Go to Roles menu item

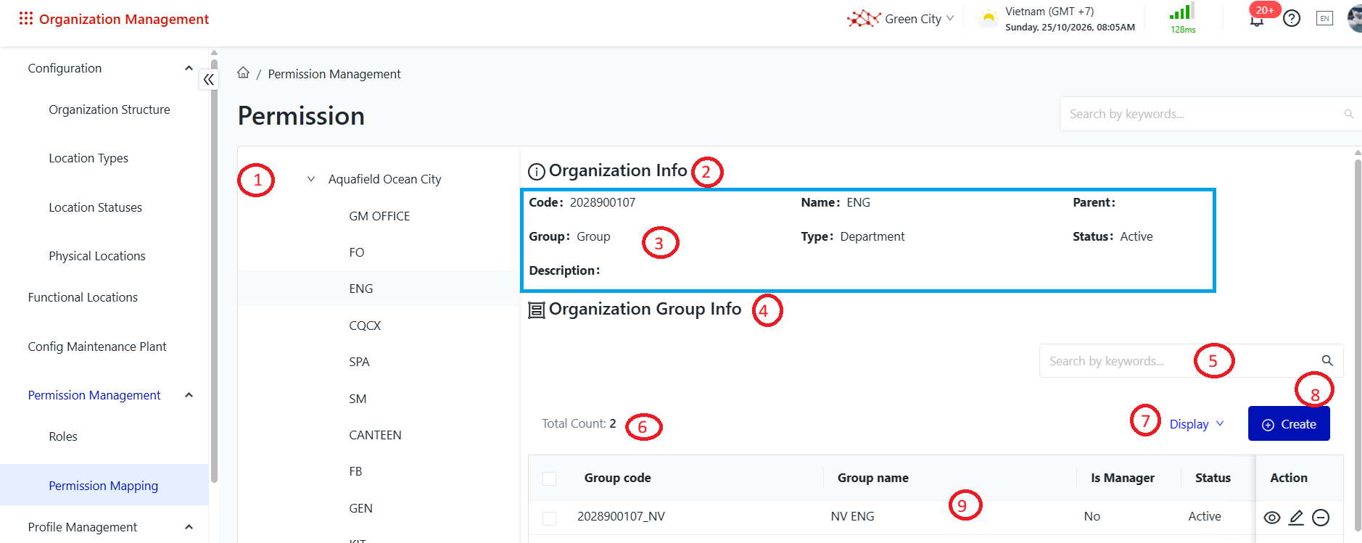click(x=63, y=436)
